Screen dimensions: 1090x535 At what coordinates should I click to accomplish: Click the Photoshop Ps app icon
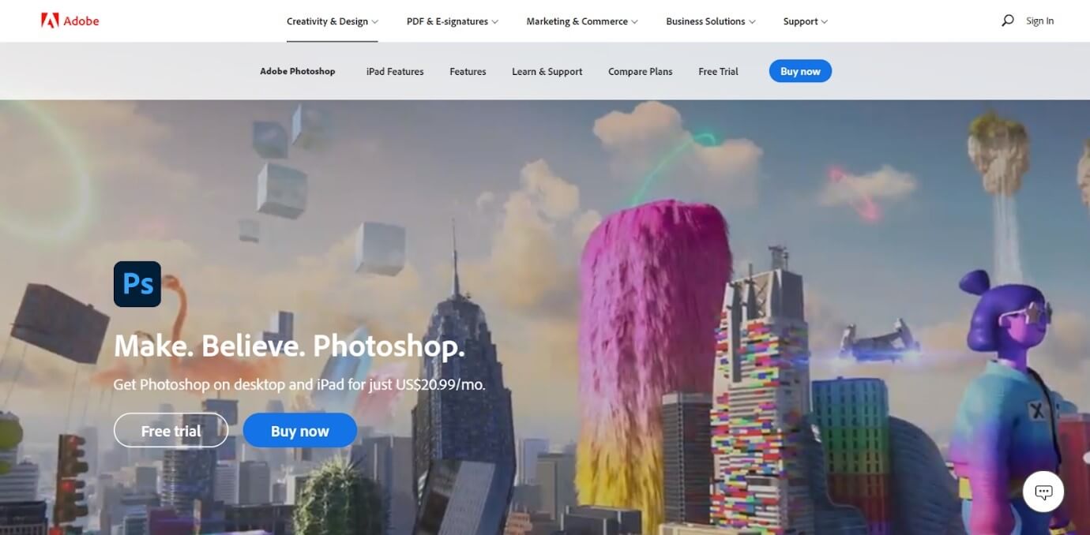137,284
